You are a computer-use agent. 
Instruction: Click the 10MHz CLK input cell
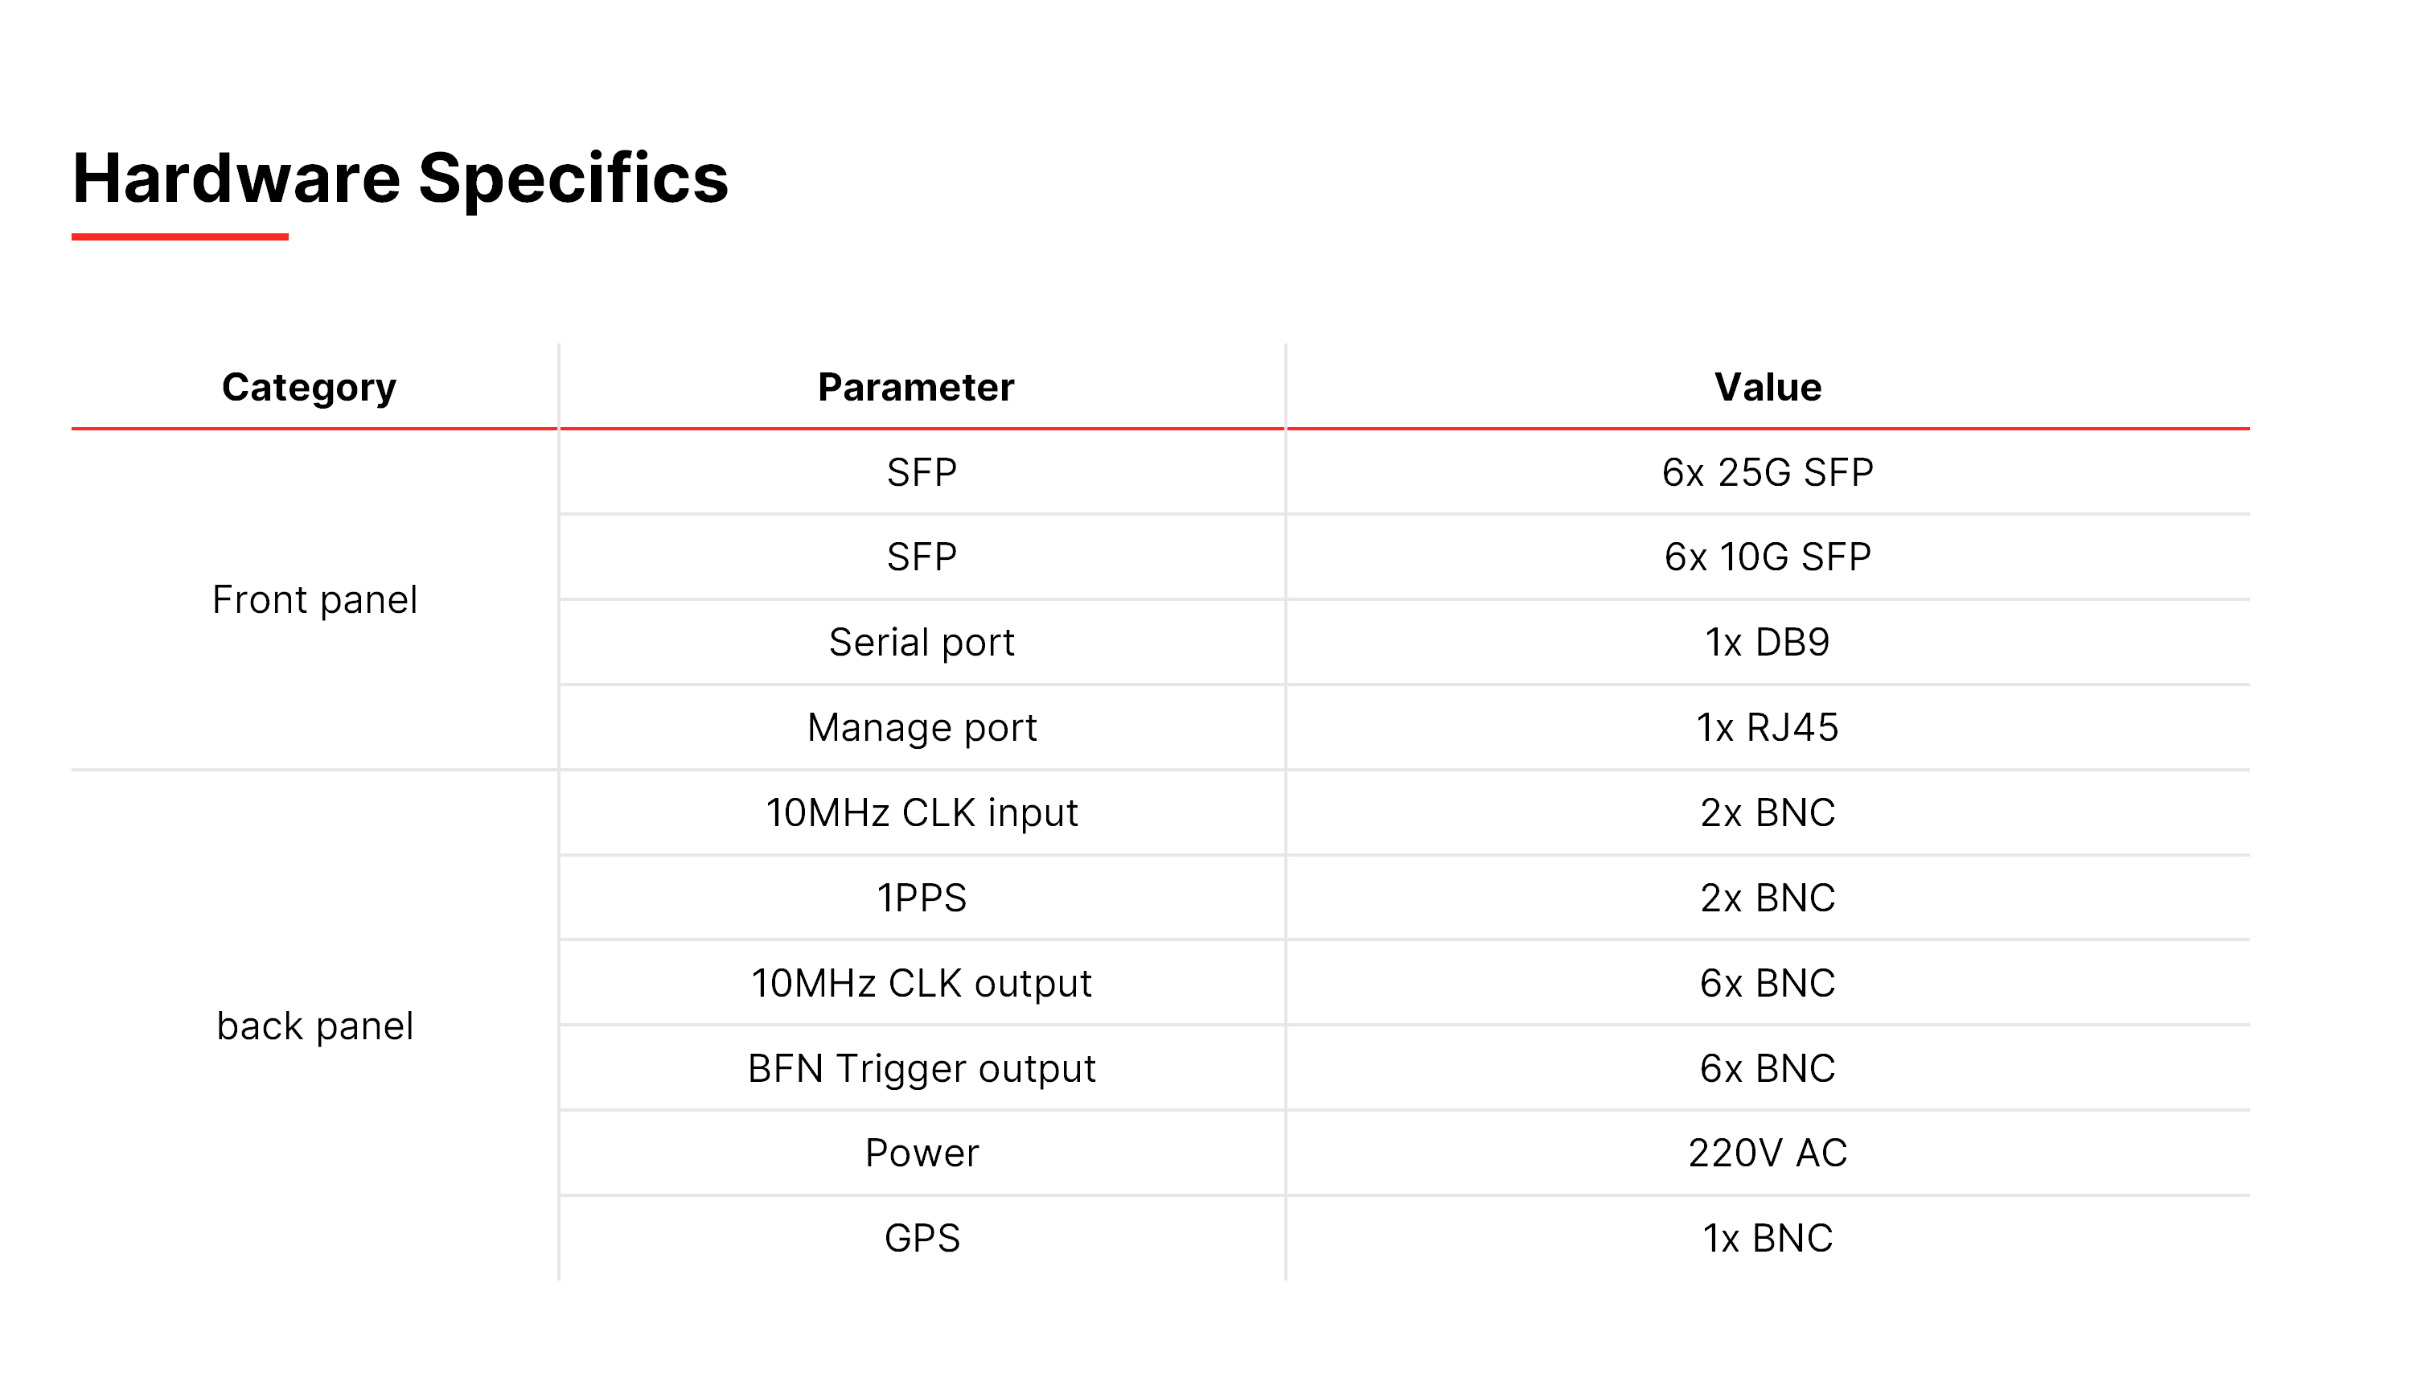(922, 812)
